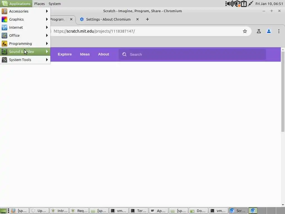Open the clipboard warning tray icon

244,4
